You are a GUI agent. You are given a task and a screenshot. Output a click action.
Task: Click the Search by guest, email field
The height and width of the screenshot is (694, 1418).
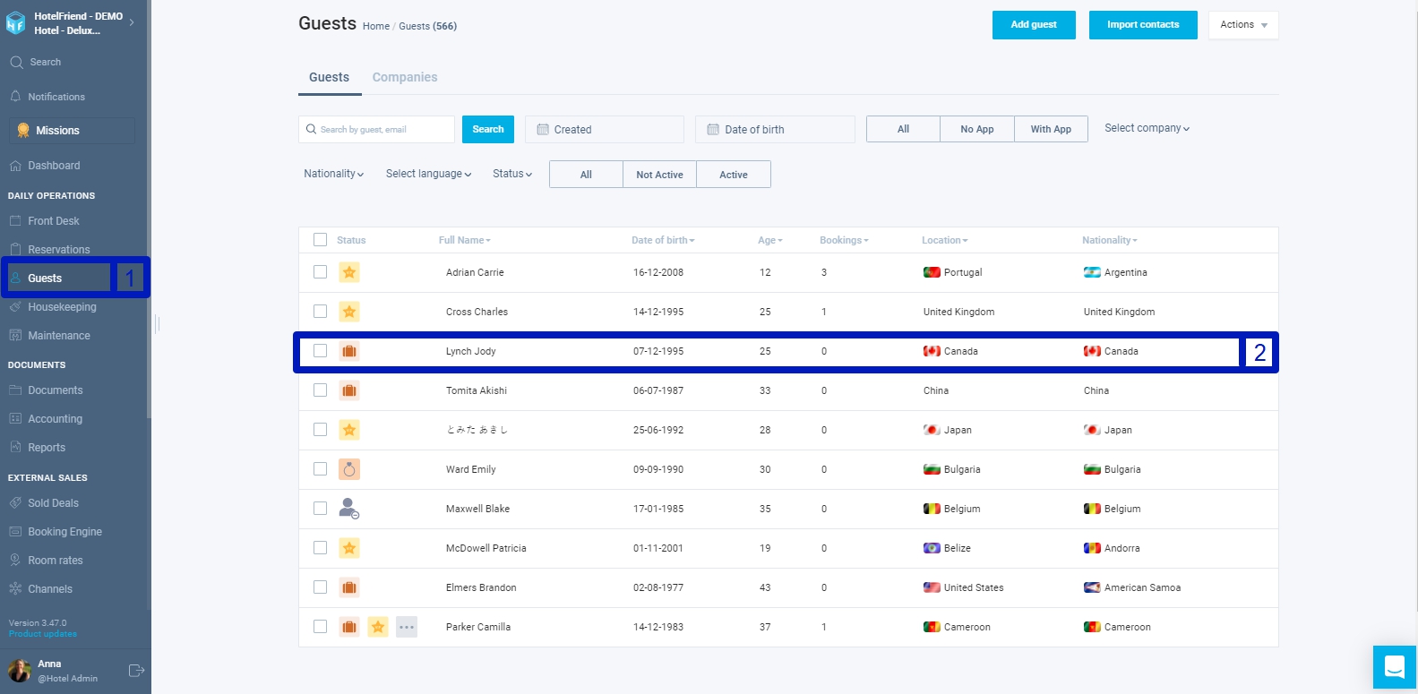point(376,129)
